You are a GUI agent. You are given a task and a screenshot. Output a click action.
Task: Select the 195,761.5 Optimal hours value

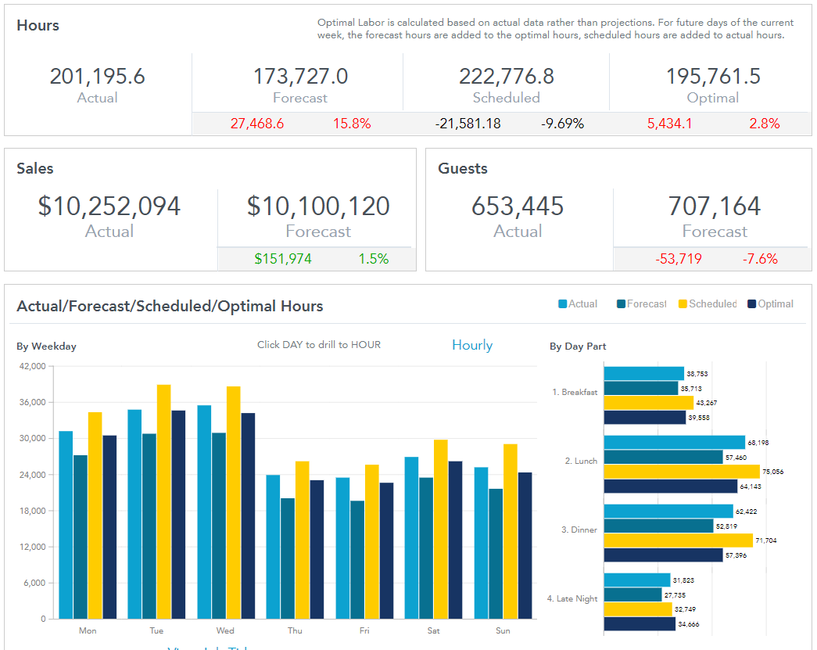[713, 77]
